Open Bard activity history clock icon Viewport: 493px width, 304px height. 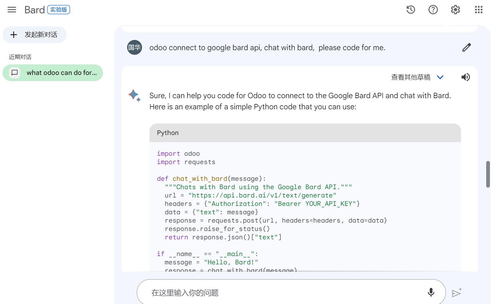click(x=411, y=10)
